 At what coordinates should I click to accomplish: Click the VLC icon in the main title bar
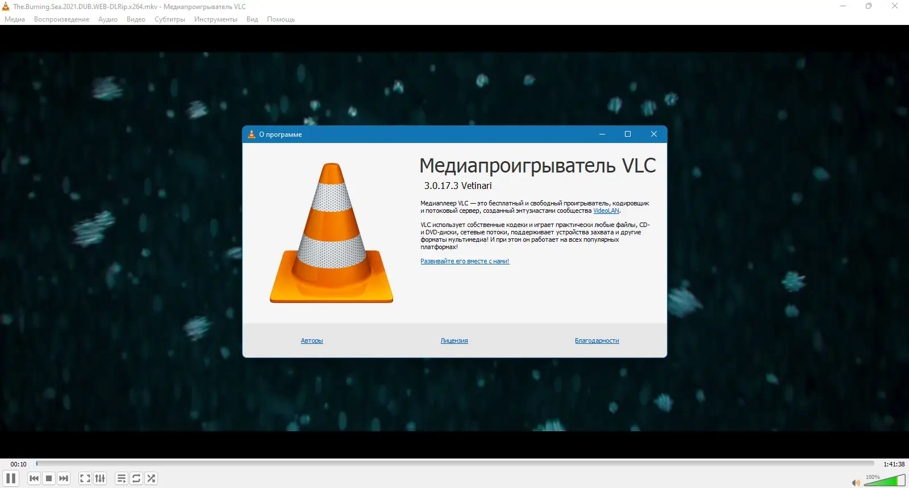pos(6,7)
